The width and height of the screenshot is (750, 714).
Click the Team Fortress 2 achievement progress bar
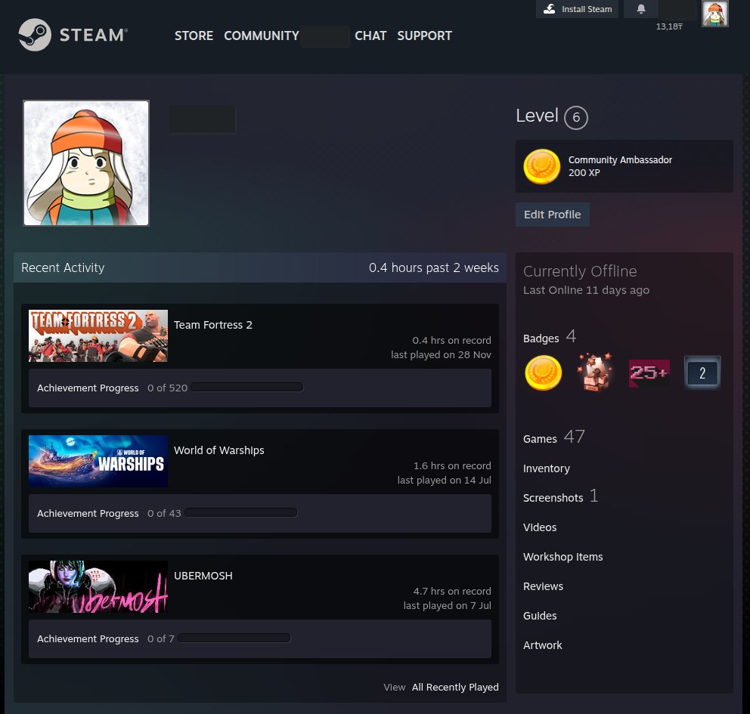click(246, 388)
